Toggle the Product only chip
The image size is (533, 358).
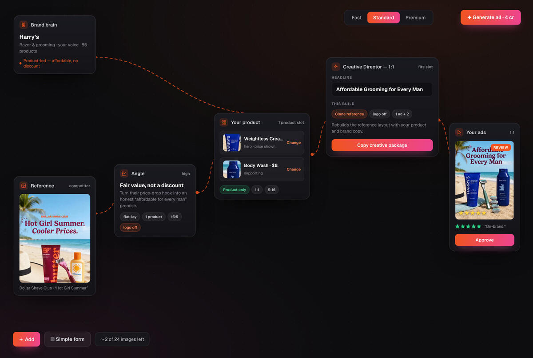[235, 190]
